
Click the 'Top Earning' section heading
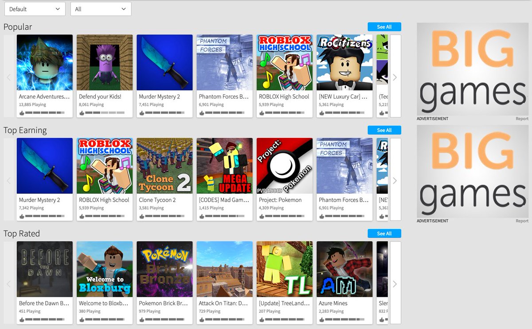click(25, 130)
